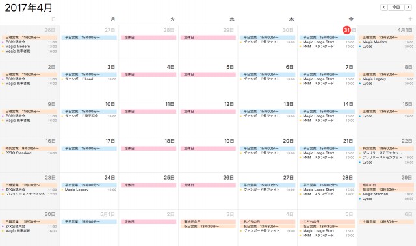Screen dimensions: 416x246
Task: Jump to today using 今日 button
Action: pyautogui.click(x=396, y=7)
